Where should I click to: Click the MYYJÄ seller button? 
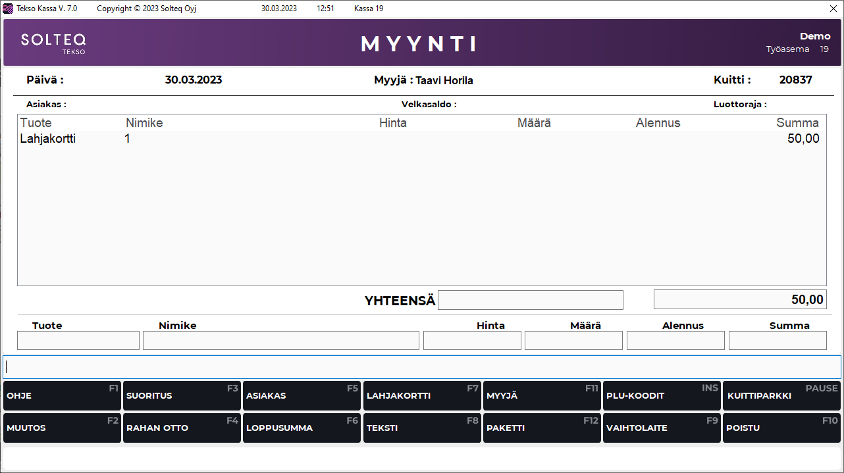click(x=542, y=396)
